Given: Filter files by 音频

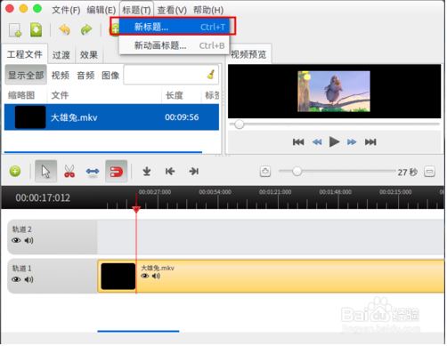Looking at the screenshot, I should [85, 75].
